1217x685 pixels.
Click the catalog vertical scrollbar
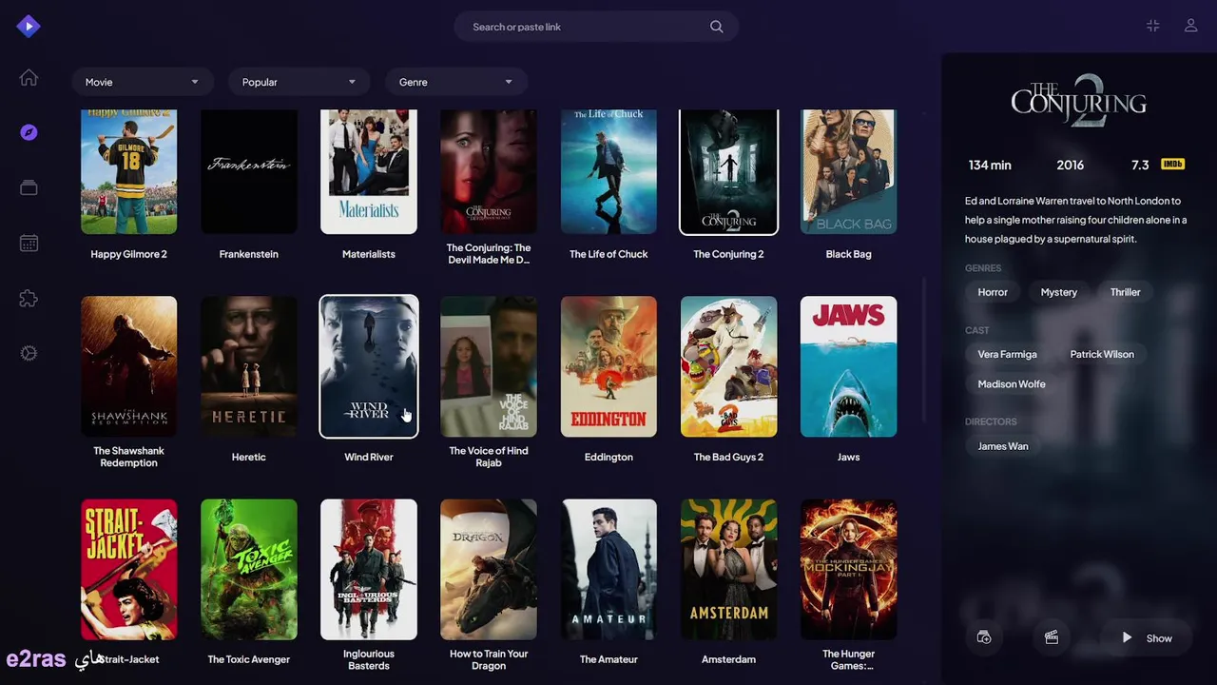coord(924,350)
